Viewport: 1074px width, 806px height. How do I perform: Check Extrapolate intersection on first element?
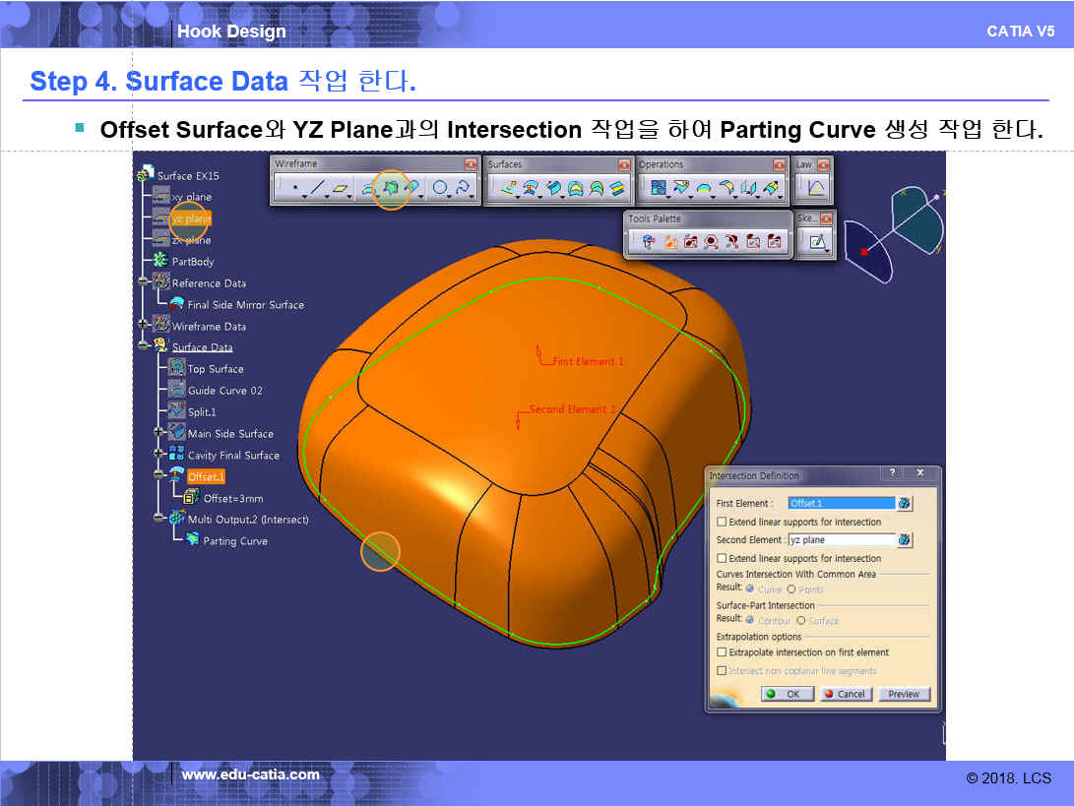point(723,652)
